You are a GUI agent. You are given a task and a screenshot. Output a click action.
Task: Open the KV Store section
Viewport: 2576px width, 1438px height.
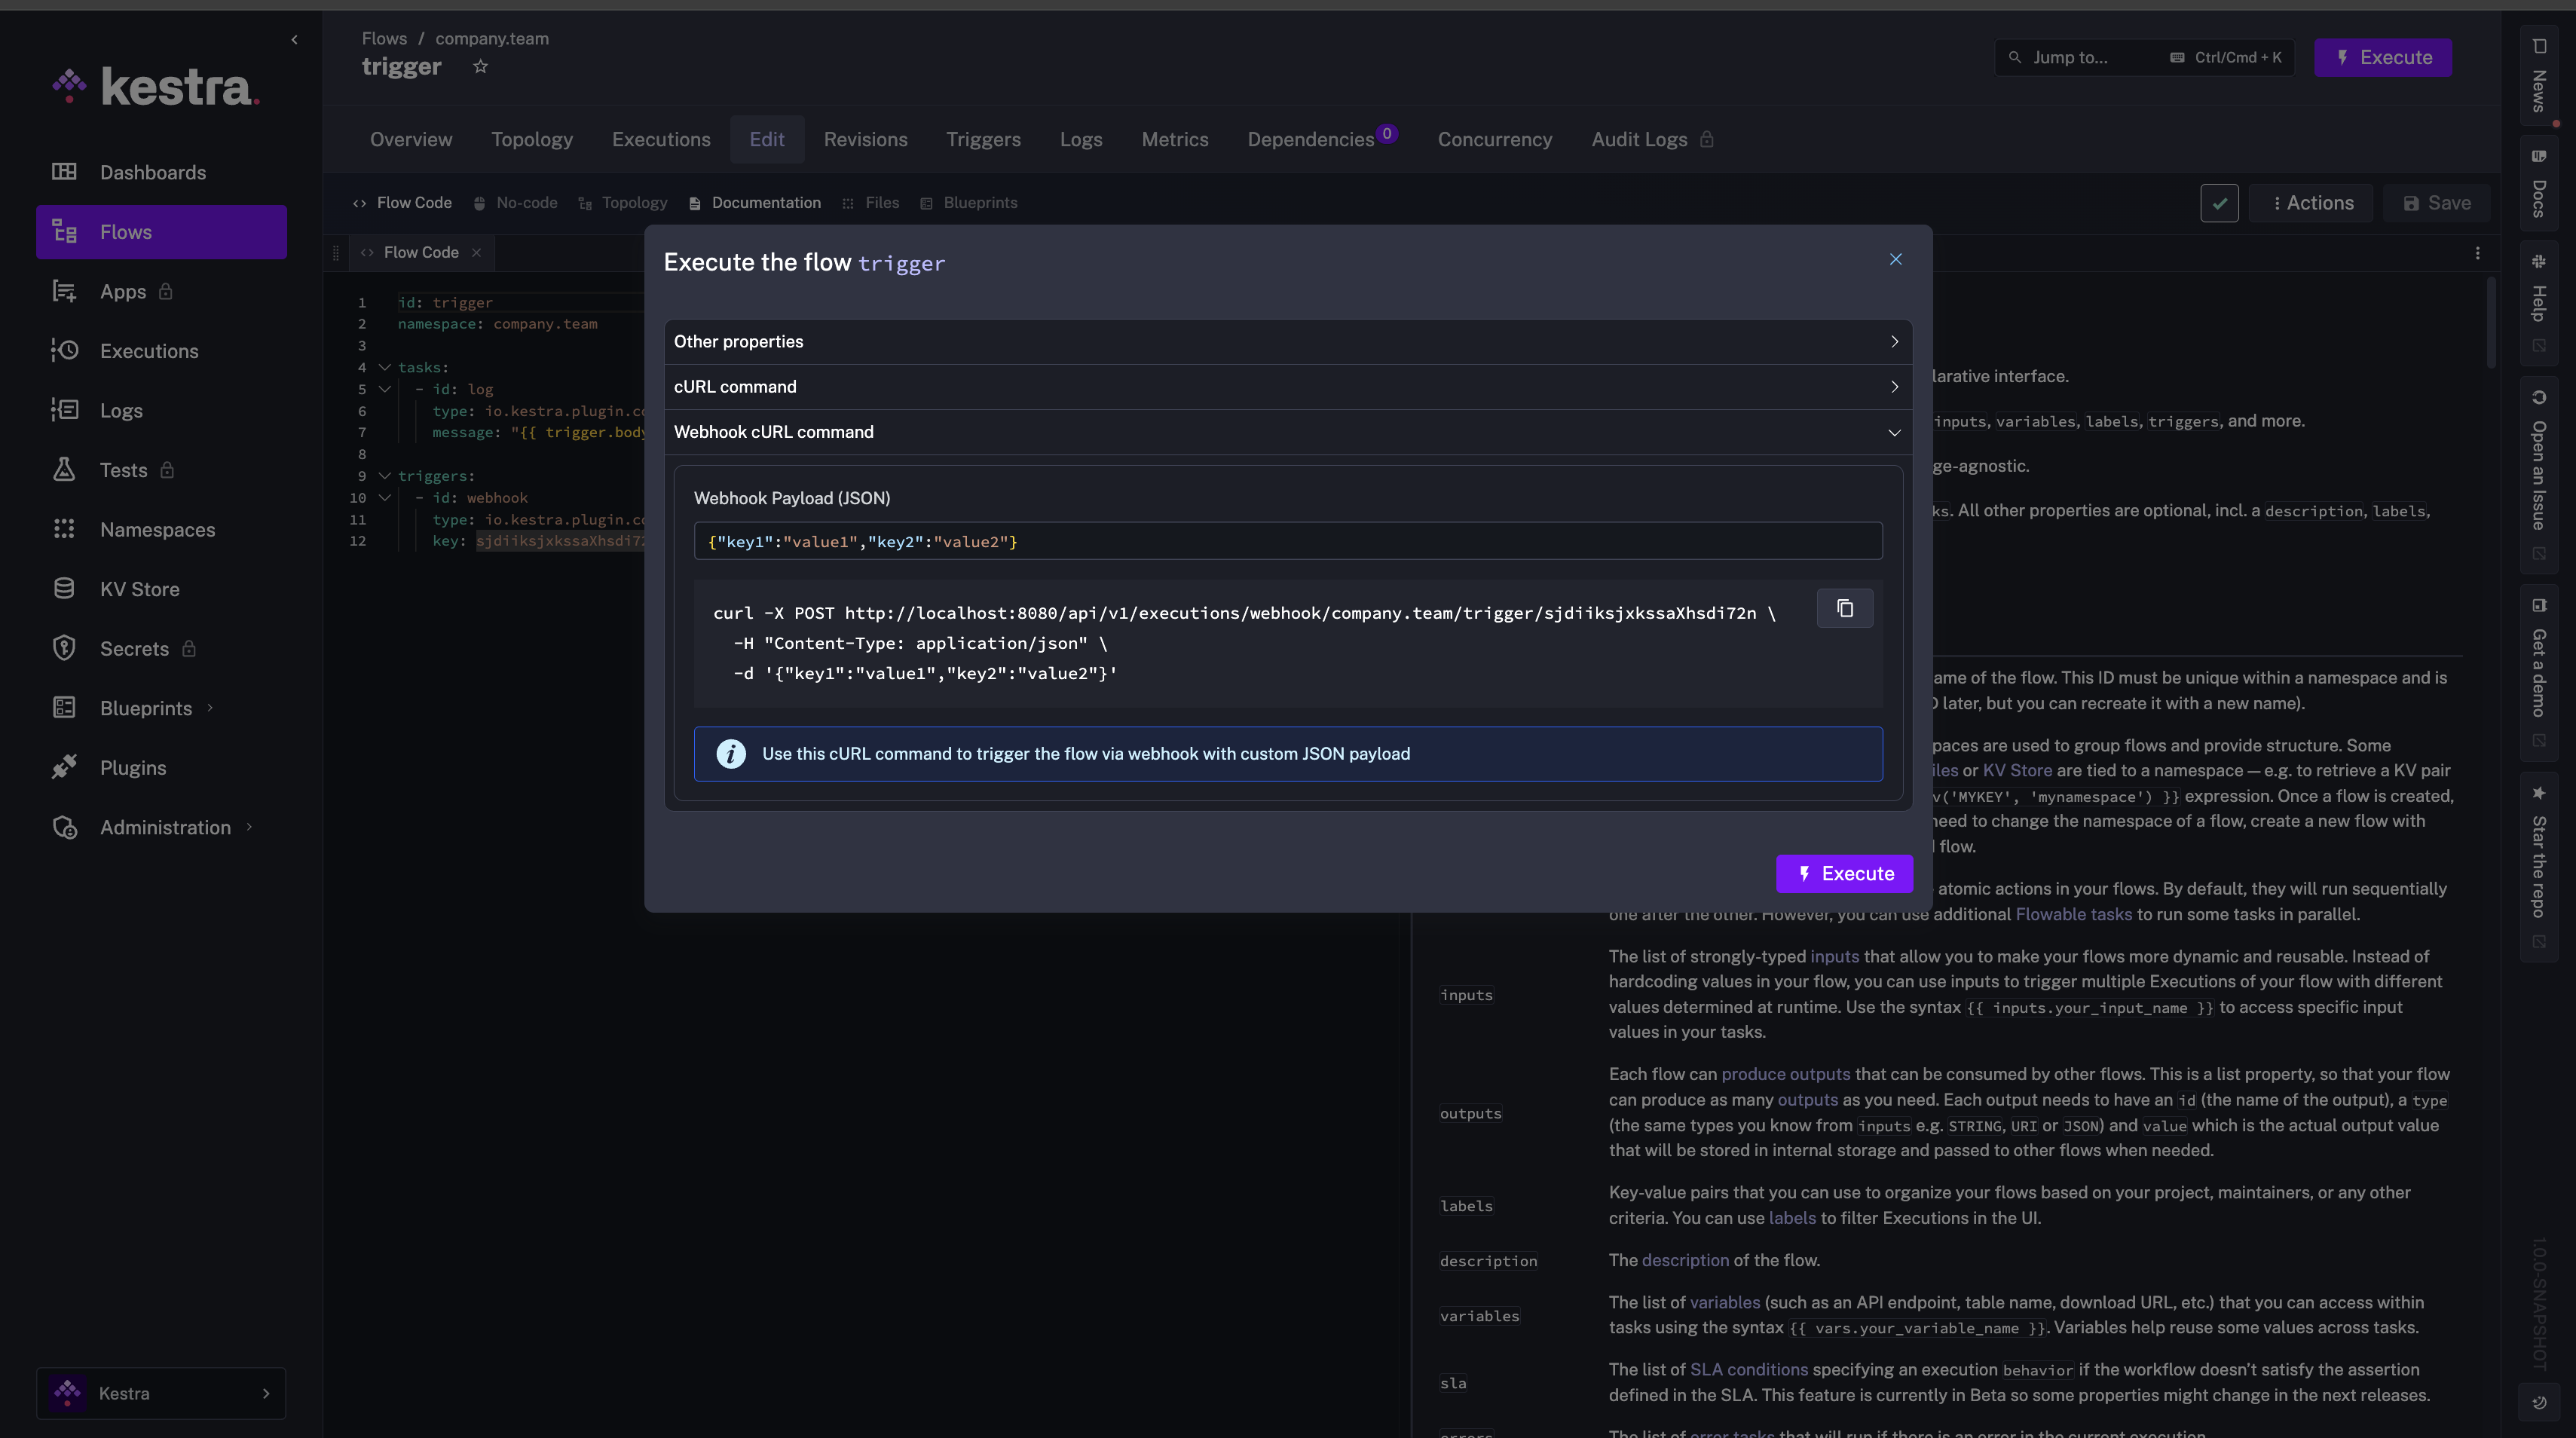(140, 588)
